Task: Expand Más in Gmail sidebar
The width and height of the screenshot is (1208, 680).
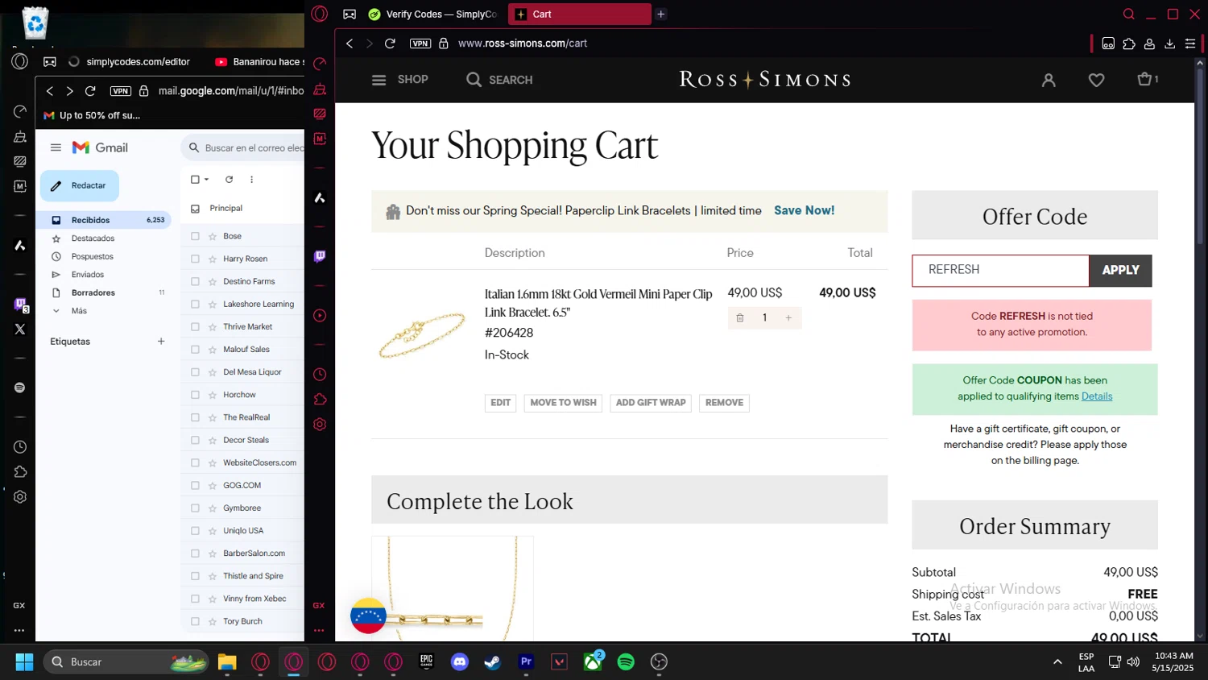Action: click(79, 311)
